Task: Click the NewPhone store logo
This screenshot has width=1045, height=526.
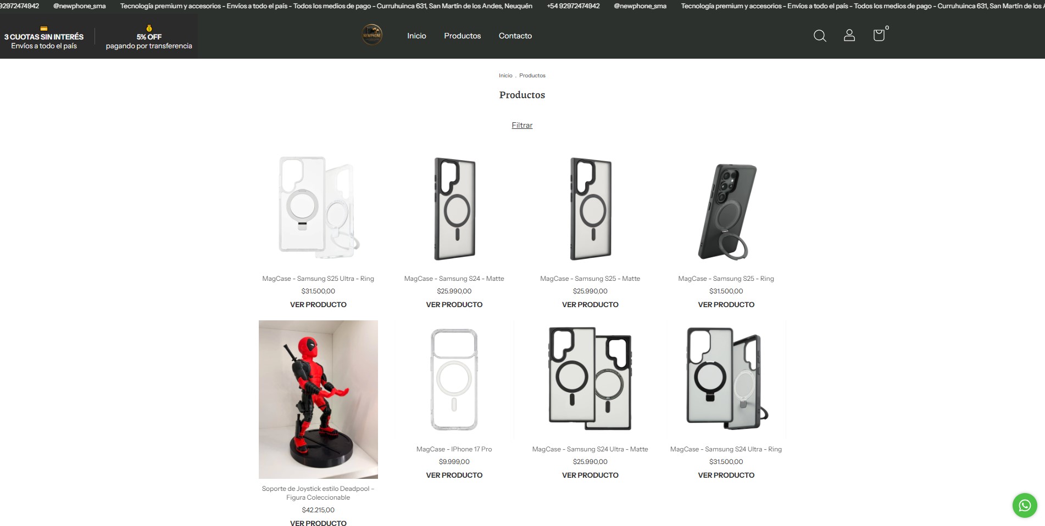Action: click(372, 35)
